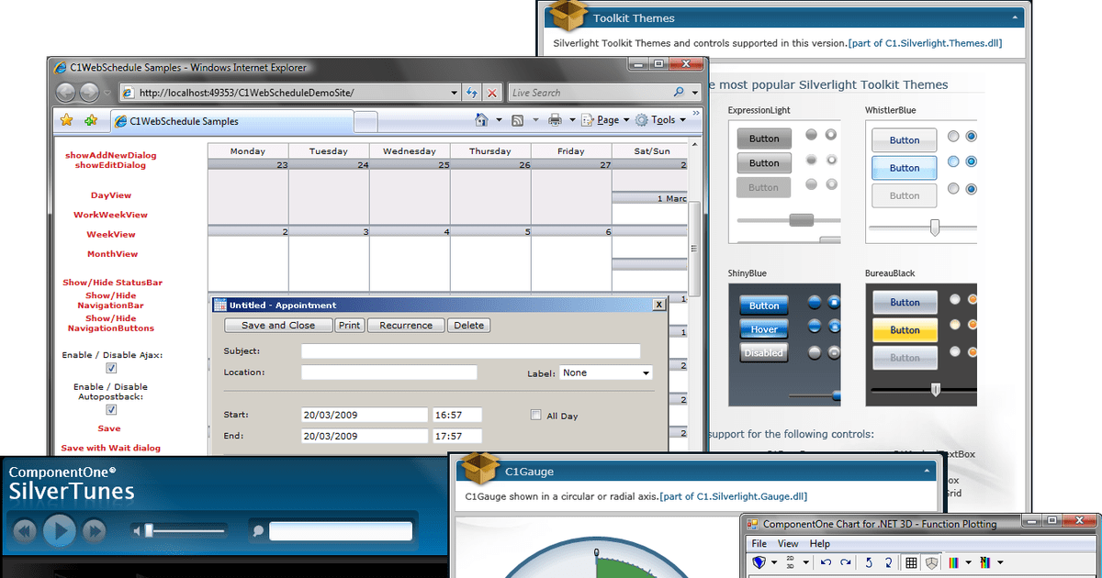Image resolution: width=1102 pixels, height=578 pixels.
Task: Enable the Ajax checkbox
Action: click(111, 368)
